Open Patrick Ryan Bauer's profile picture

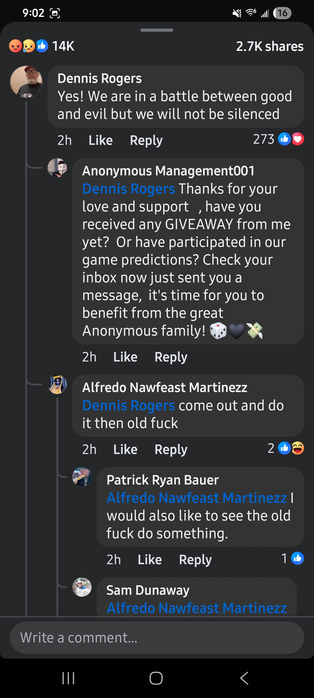[82, 477]
